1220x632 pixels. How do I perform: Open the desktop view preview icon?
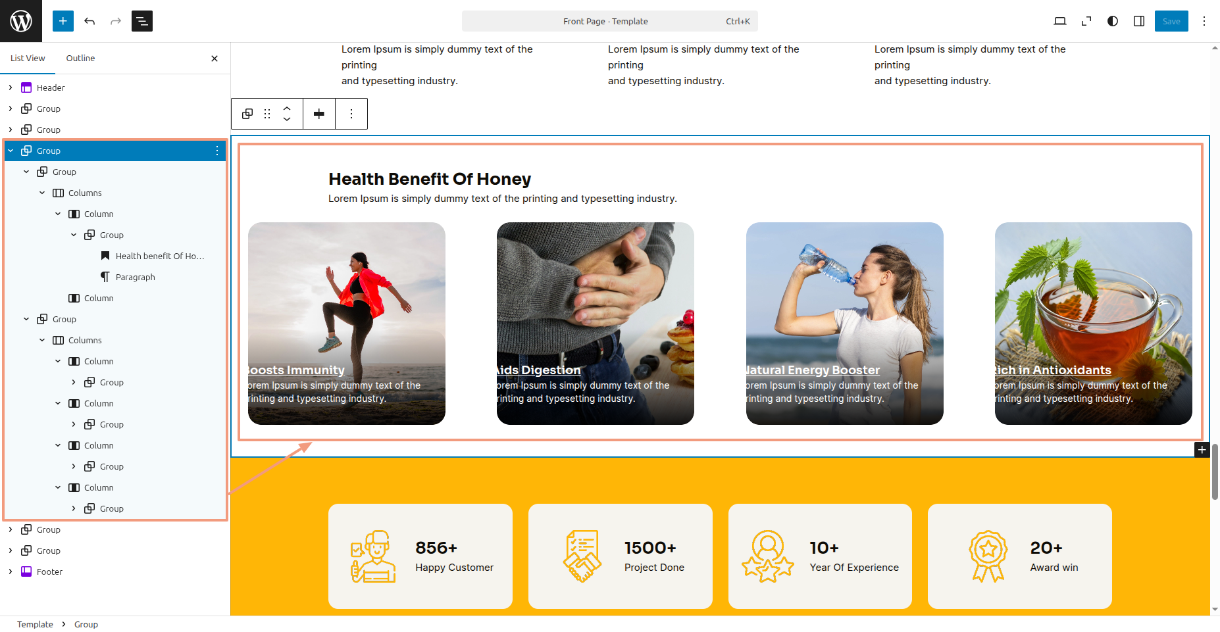(x=1059, y=21)
